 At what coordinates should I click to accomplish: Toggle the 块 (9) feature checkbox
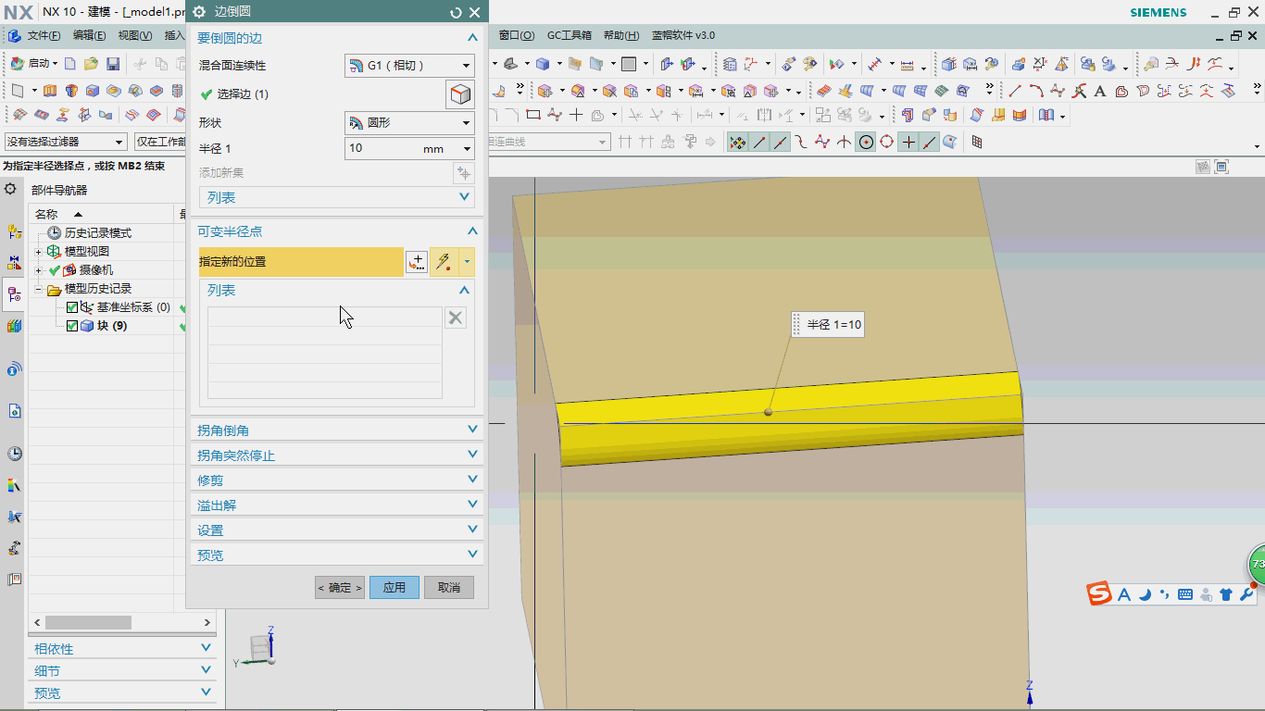tap(73, 326)
